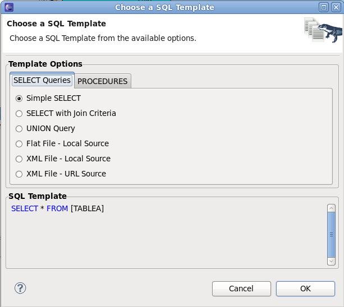Pick Flat File - Local Source option

(x=19, y=143)
